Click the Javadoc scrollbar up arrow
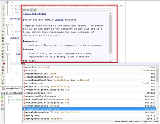 (110, 14)
